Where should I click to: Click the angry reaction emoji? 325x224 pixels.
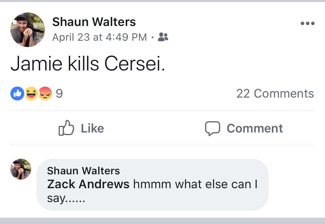45,94
